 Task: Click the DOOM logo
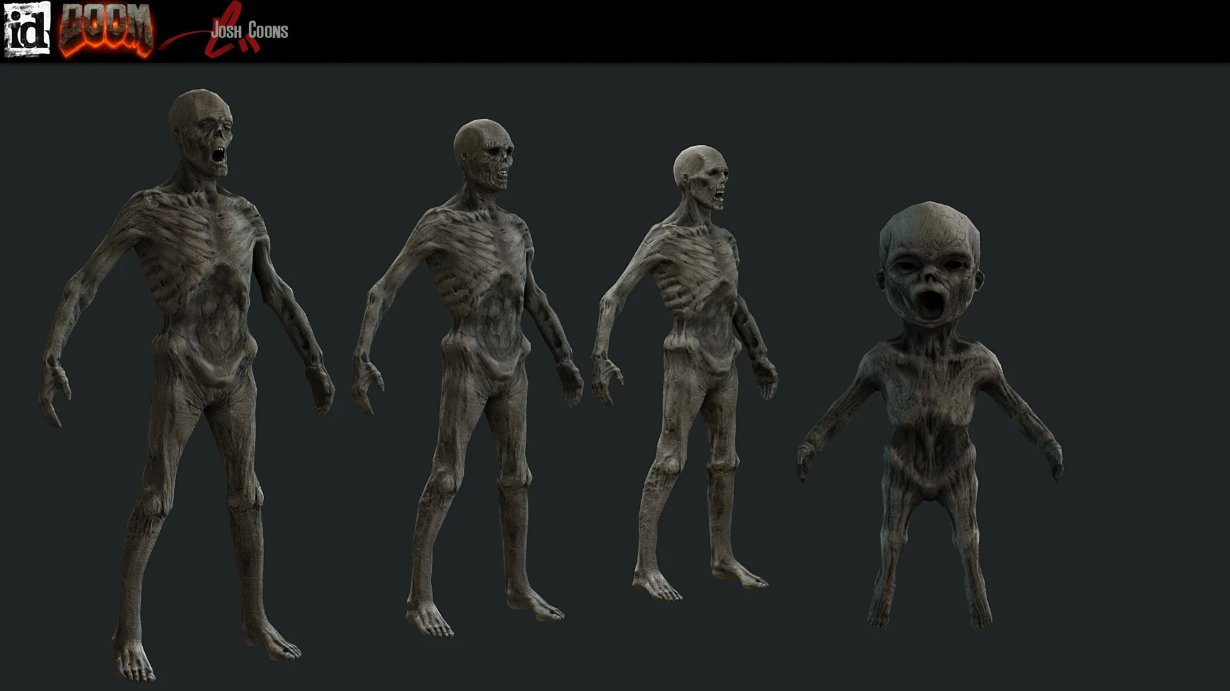[106, 29]
